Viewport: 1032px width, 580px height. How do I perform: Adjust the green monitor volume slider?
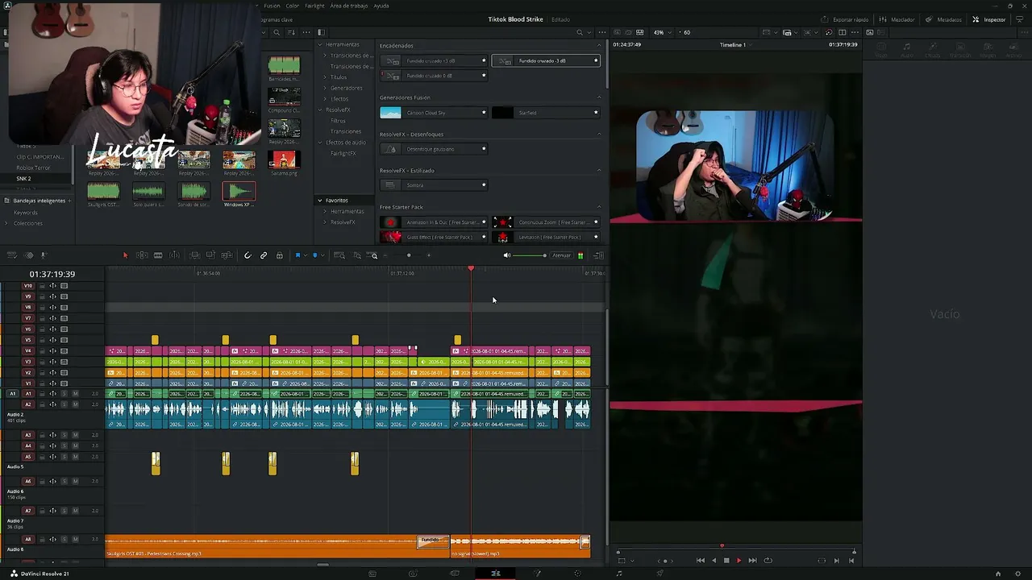click(531, 255)
